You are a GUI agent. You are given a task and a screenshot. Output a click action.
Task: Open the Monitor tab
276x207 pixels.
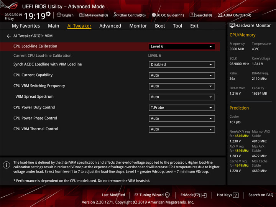138,26
